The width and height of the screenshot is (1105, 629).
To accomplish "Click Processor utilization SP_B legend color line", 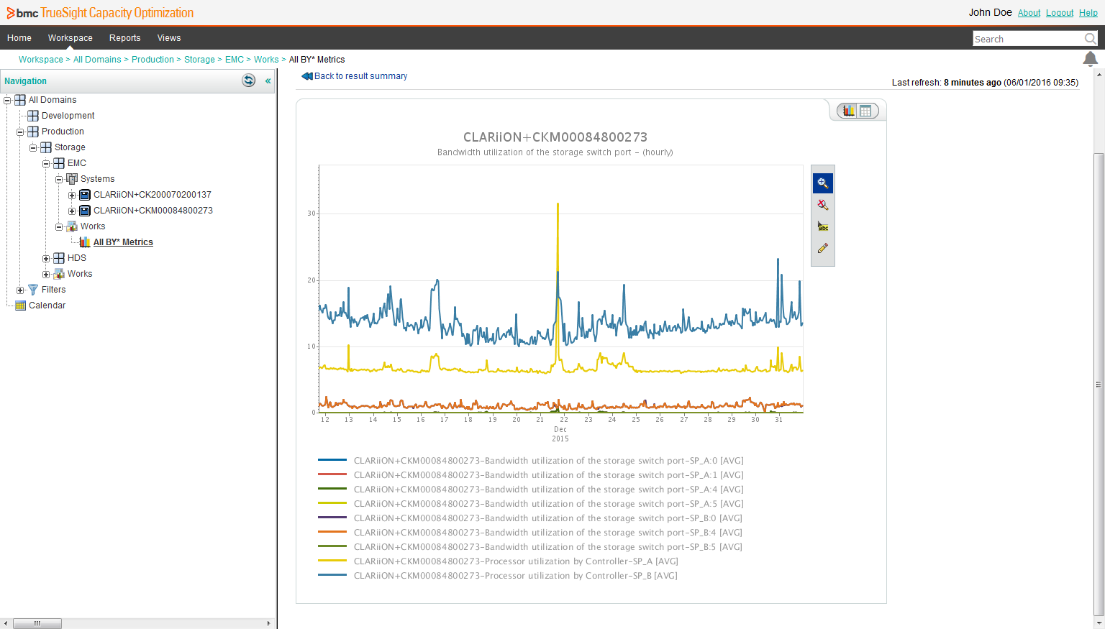I will (x=332, y=575).
